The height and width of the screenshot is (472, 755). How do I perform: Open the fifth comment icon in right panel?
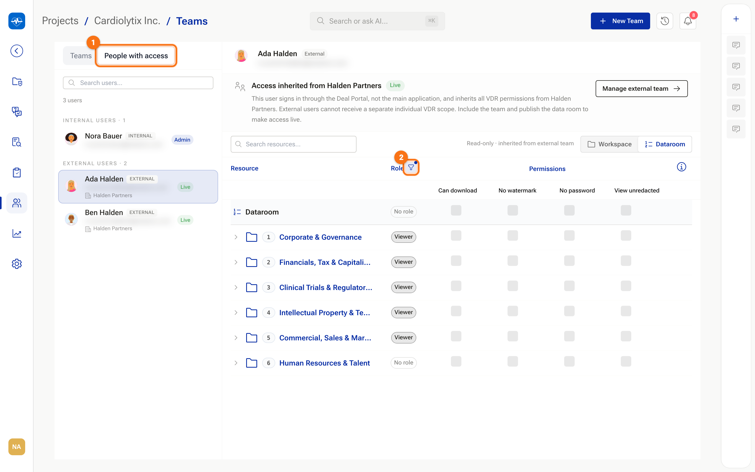click(736, 129)
